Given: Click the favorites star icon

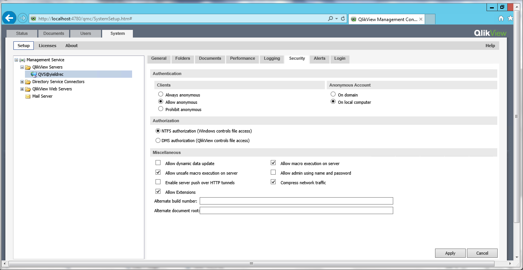Looking at the screenshot, I should tap(510, 18).
